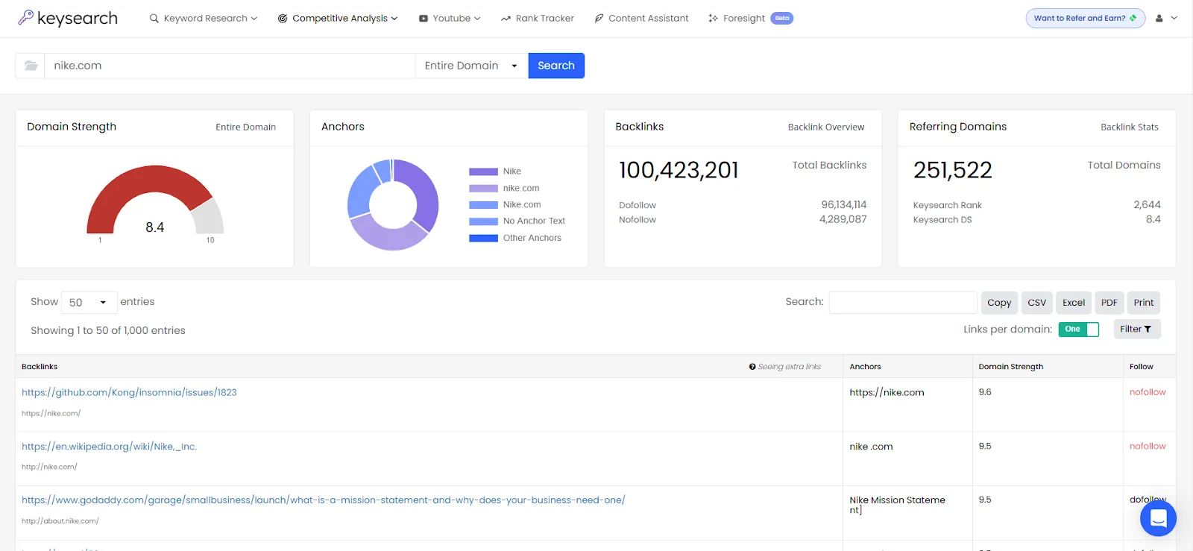Open the chat support bubble icon
Viewport: 1193px width, 551px height.
point(1158,517)
